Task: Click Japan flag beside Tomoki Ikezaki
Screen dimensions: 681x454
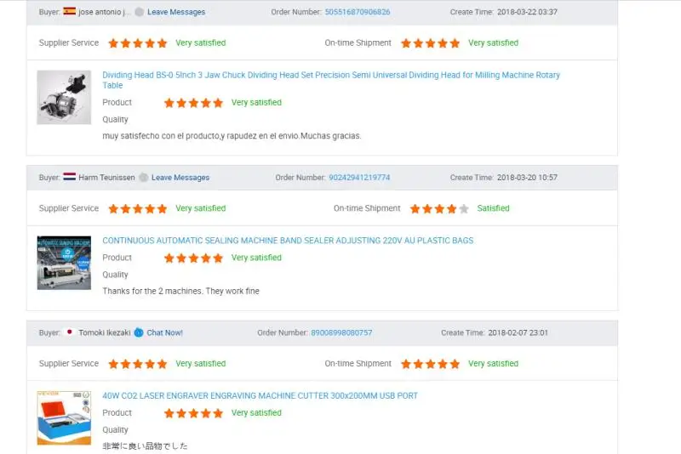Action: [x=70, y=332]
